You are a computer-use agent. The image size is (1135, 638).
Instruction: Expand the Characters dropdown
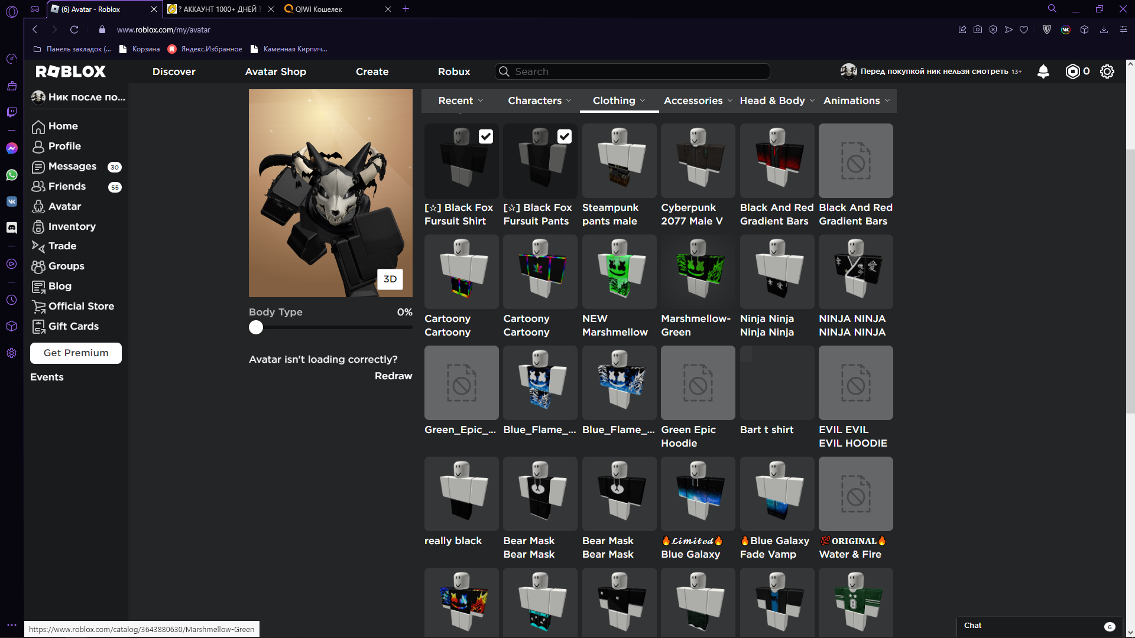click(540, 101)
